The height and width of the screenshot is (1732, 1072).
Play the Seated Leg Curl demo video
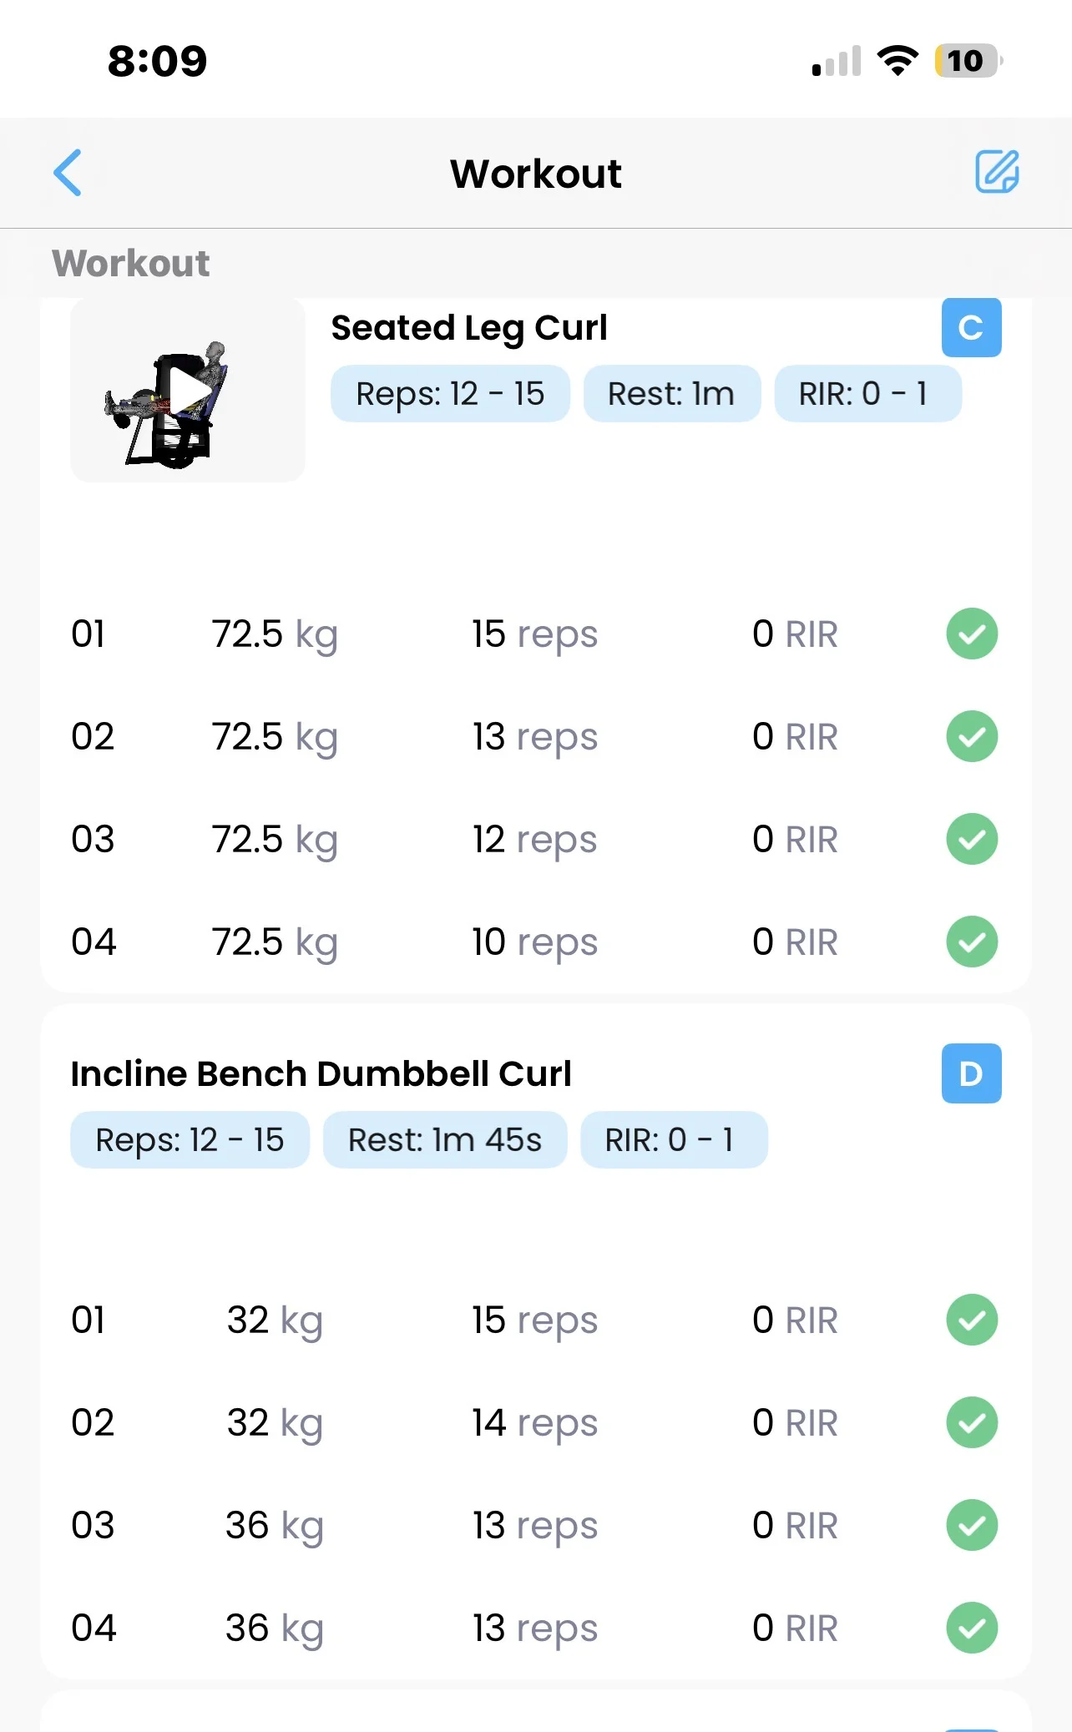(189, 391)
